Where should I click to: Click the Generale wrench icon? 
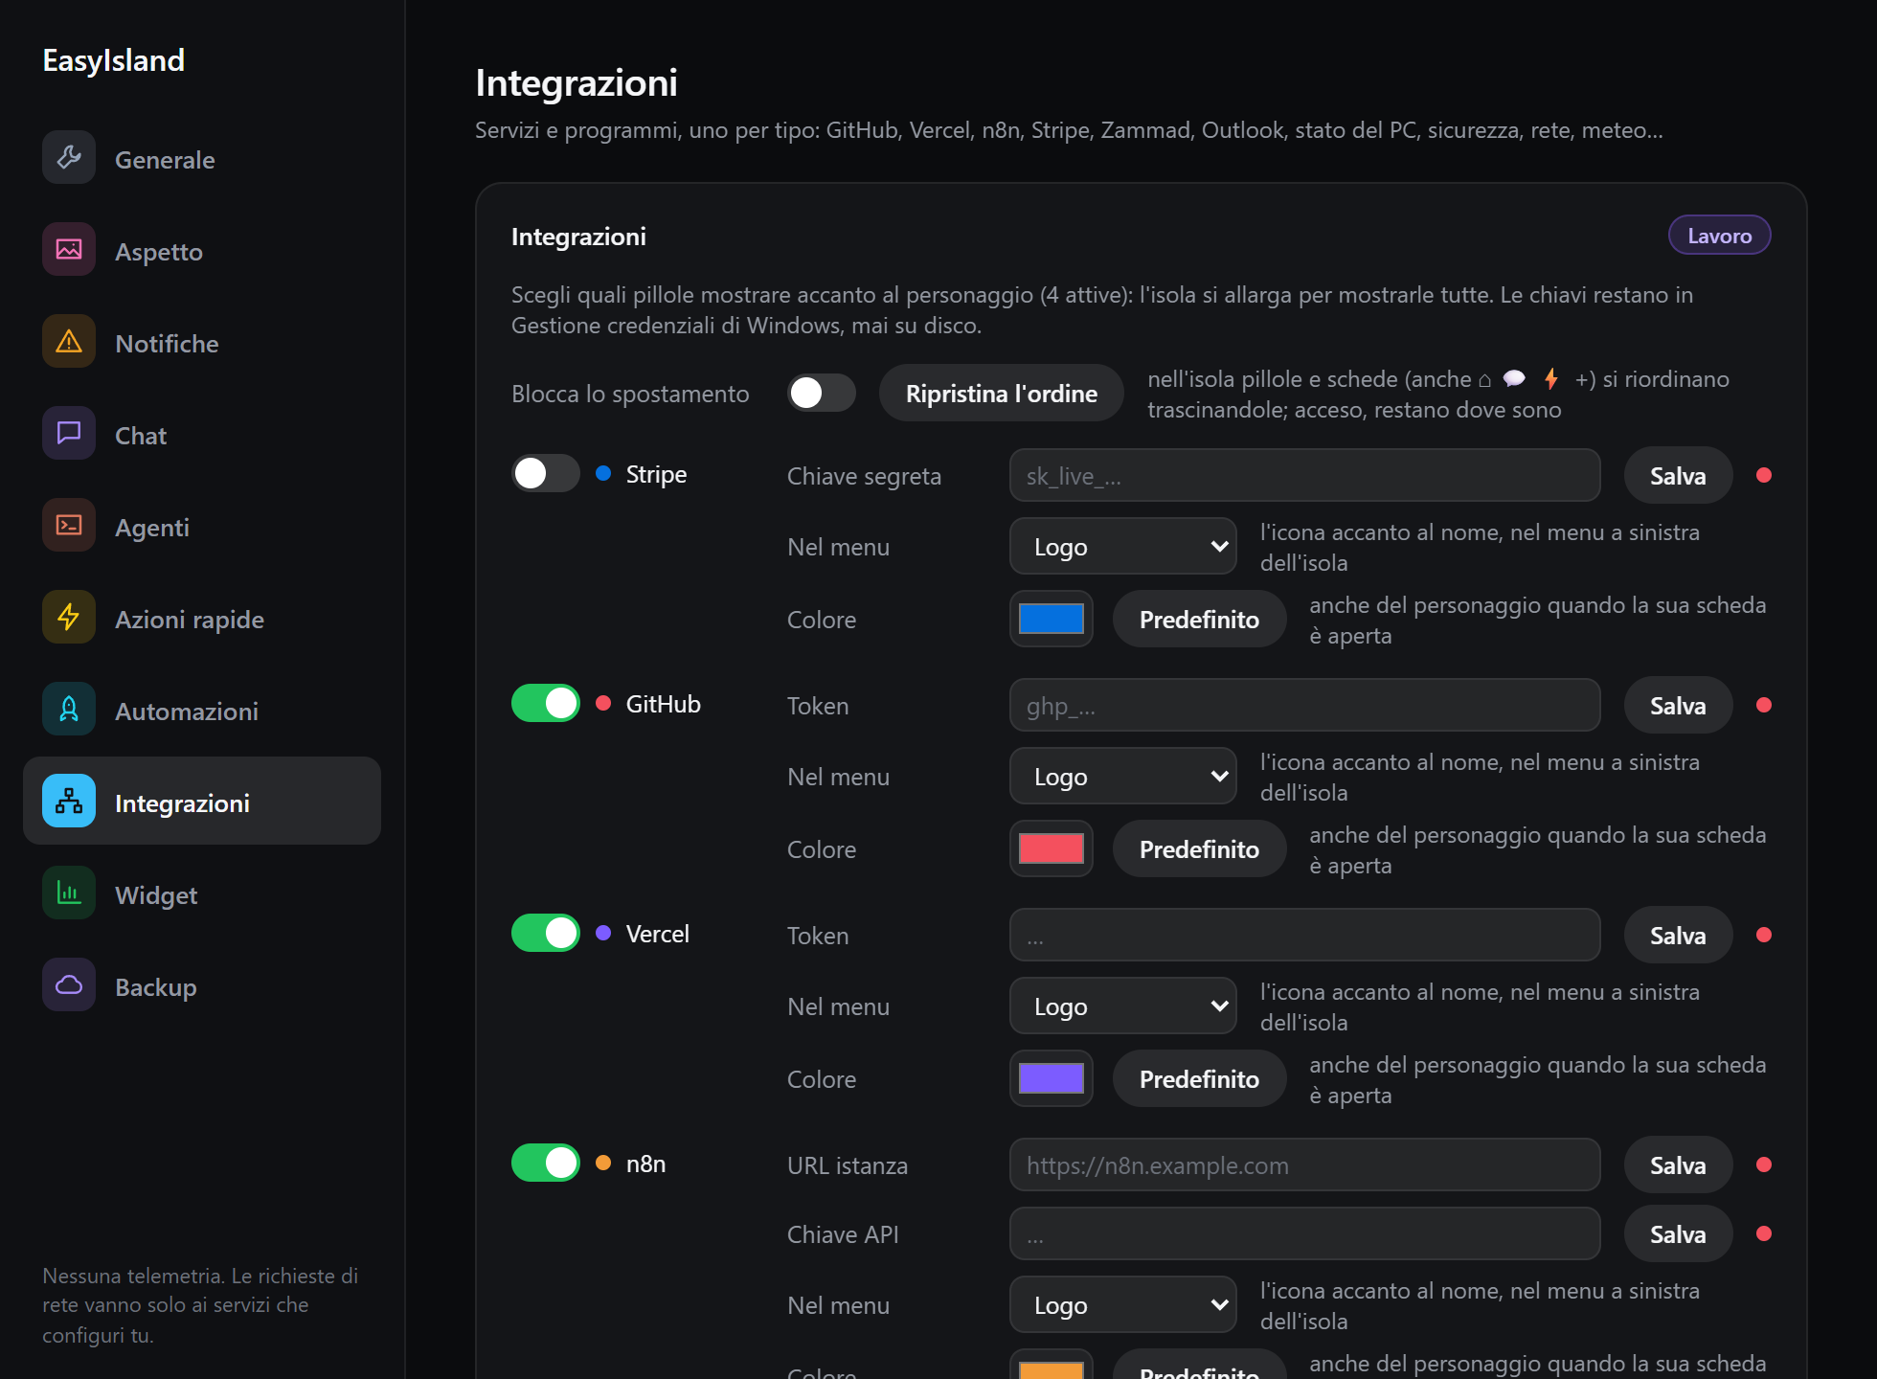69,157
